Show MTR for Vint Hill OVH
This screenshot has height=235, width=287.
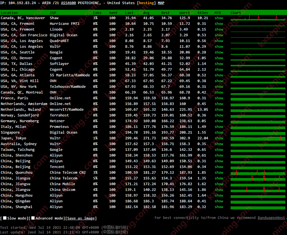(x=219, y=81)
